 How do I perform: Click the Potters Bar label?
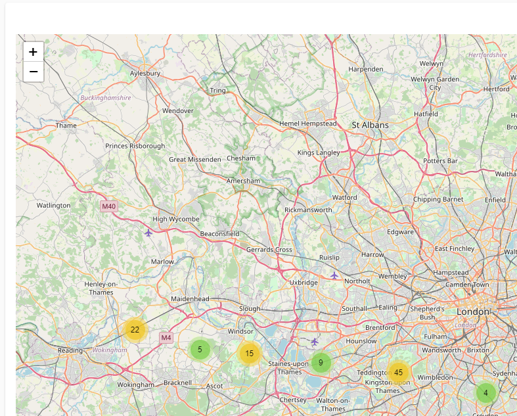(x=440, y=161)
